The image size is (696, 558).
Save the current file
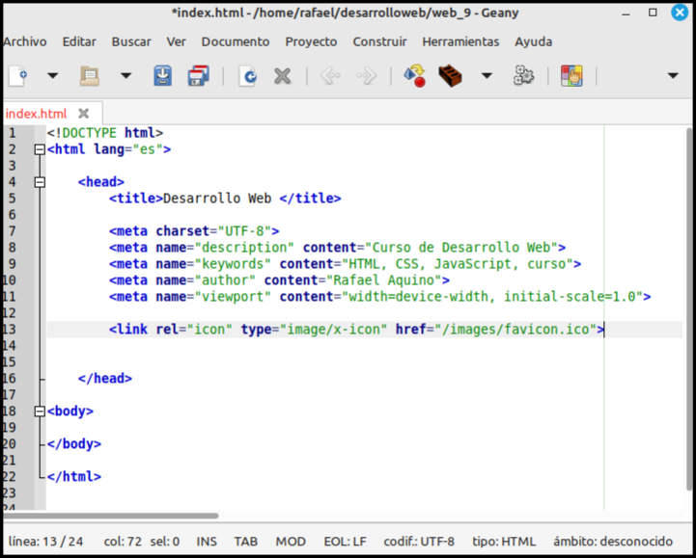click(x=163, y=76)
